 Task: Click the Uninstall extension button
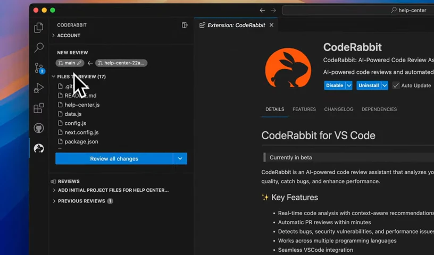(369, 86)
